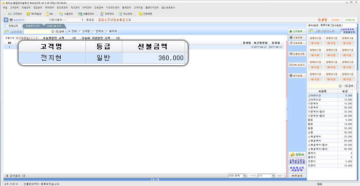Click 고객등록 green person icon button
Screen dimensions: 360x186
point(297,31)
